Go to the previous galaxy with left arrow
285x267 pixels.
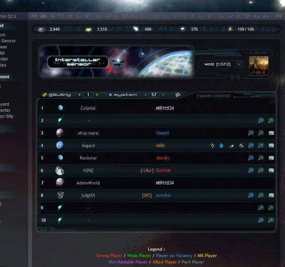coord(79,95)
